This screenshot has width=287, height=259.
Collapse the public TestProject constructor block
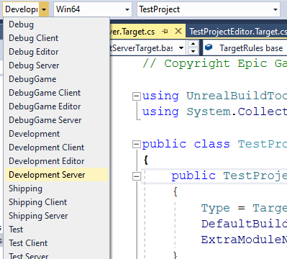click(136, 176)
